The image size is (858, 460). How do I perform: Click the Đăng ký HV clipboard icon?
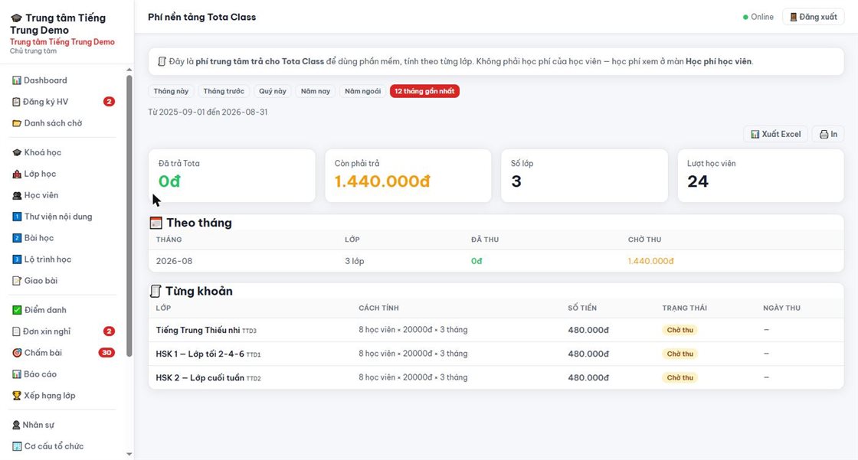pyautogui.click(x=16, y=102)
